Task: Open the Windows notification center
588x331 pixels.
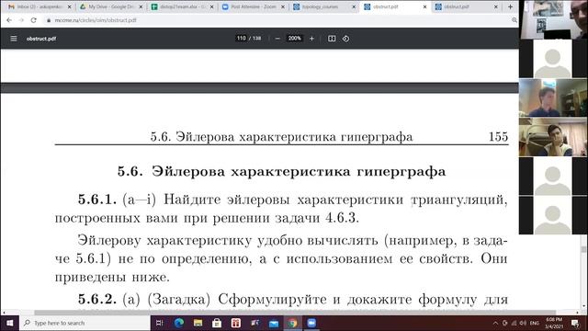Action: pos(575,323)
